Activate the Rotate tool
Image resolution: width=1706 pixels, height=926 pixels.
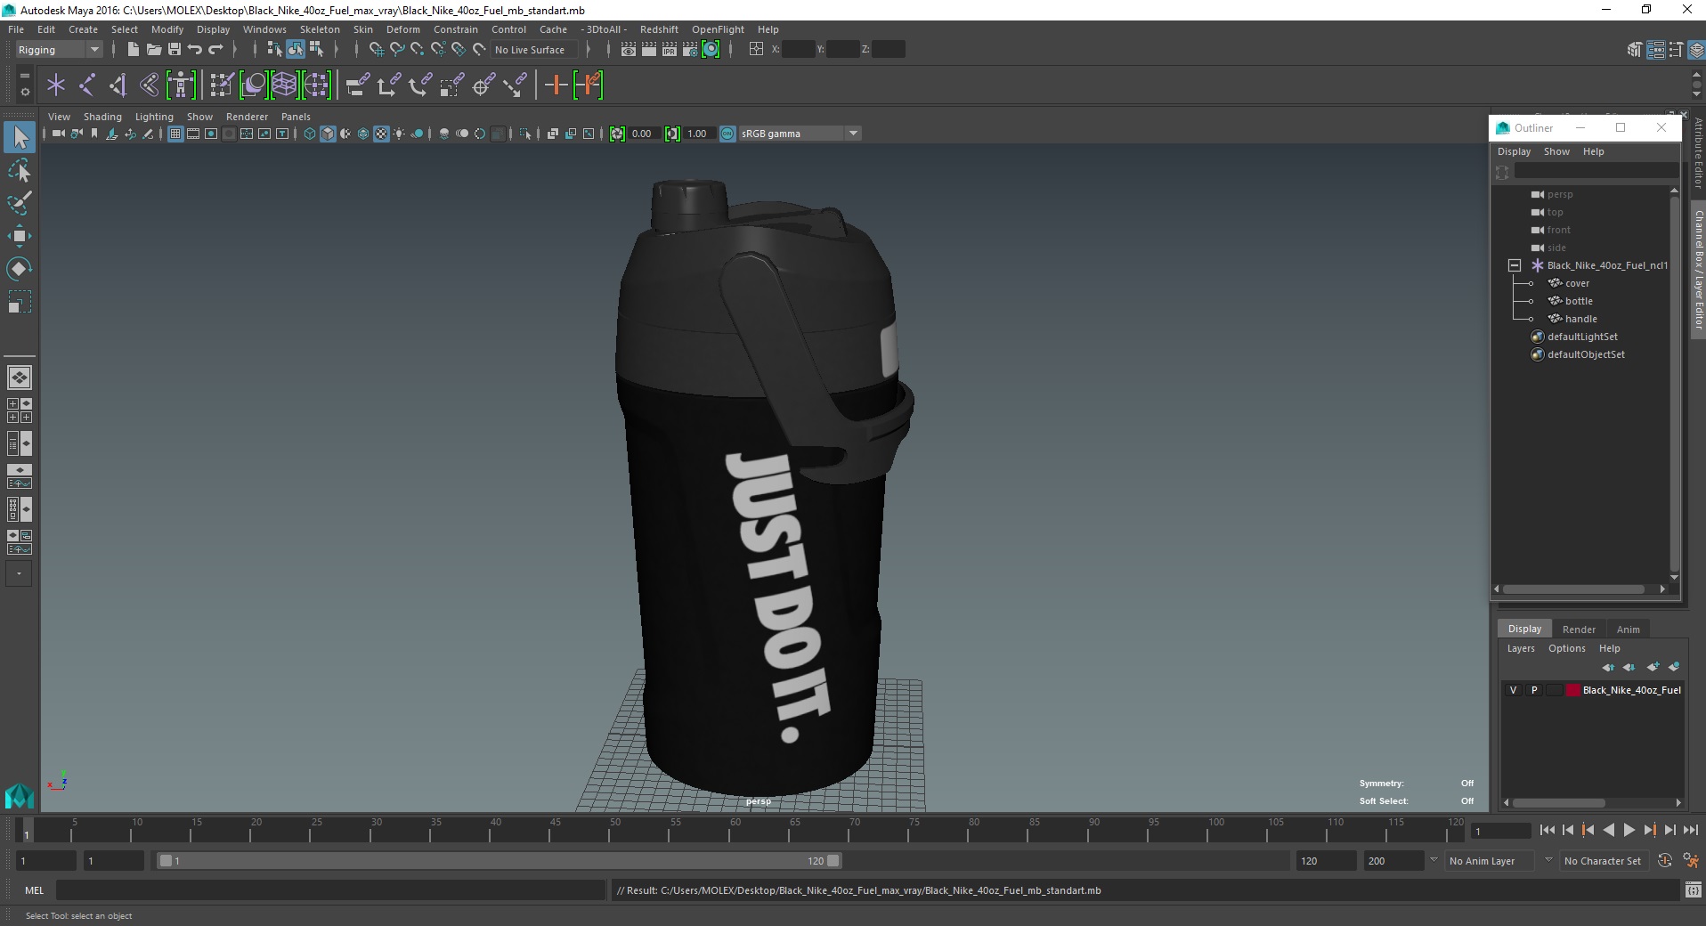(x=20, y=269)
